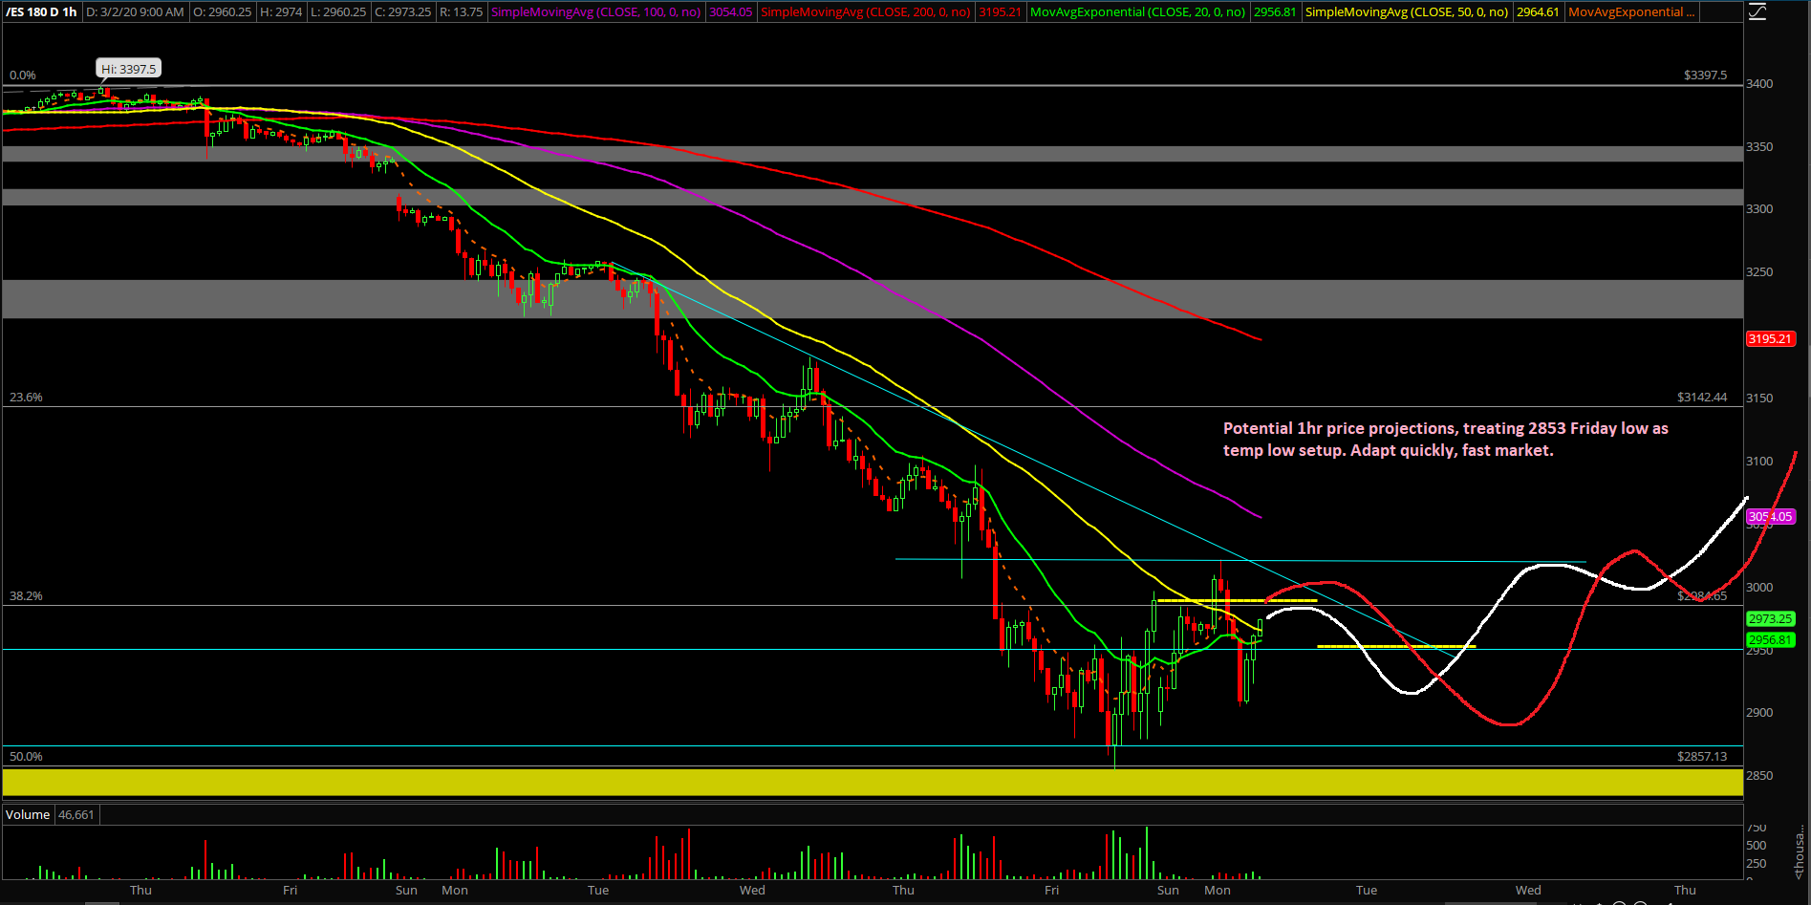Open SimpleMovingAvg (CLOSE, 50) study label
The image size is (1811, 905).
coord(1407,12)
